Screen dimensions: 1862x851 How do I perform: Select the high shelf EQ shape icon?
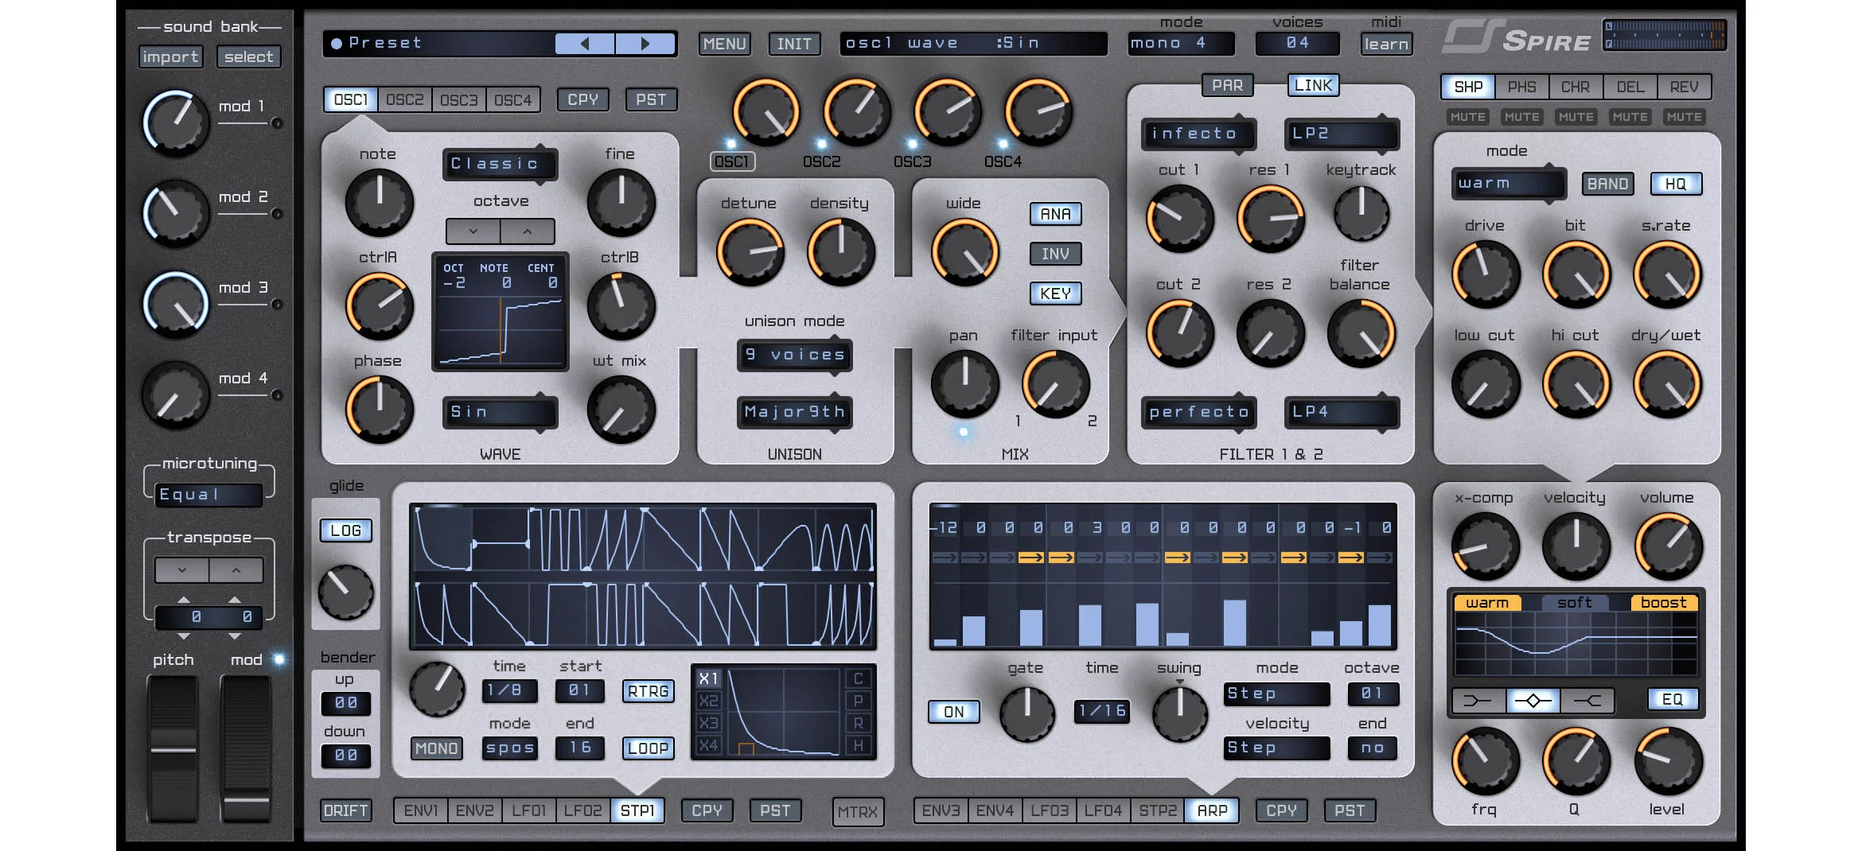pos(1587,700)
